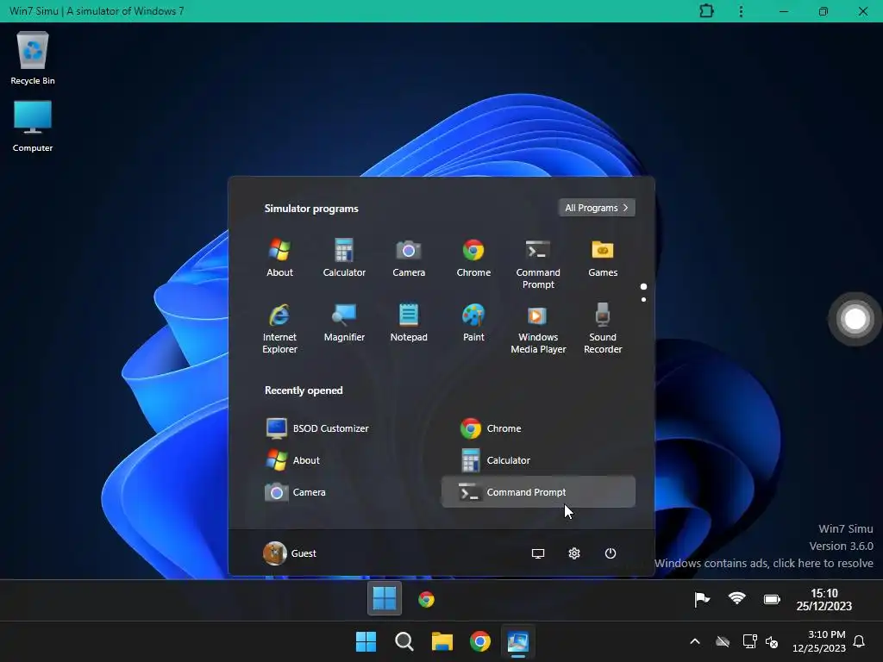This screenshot has width=883, height=662.
Task: Open Camera from Recently opened list
Action: [345, 492]
